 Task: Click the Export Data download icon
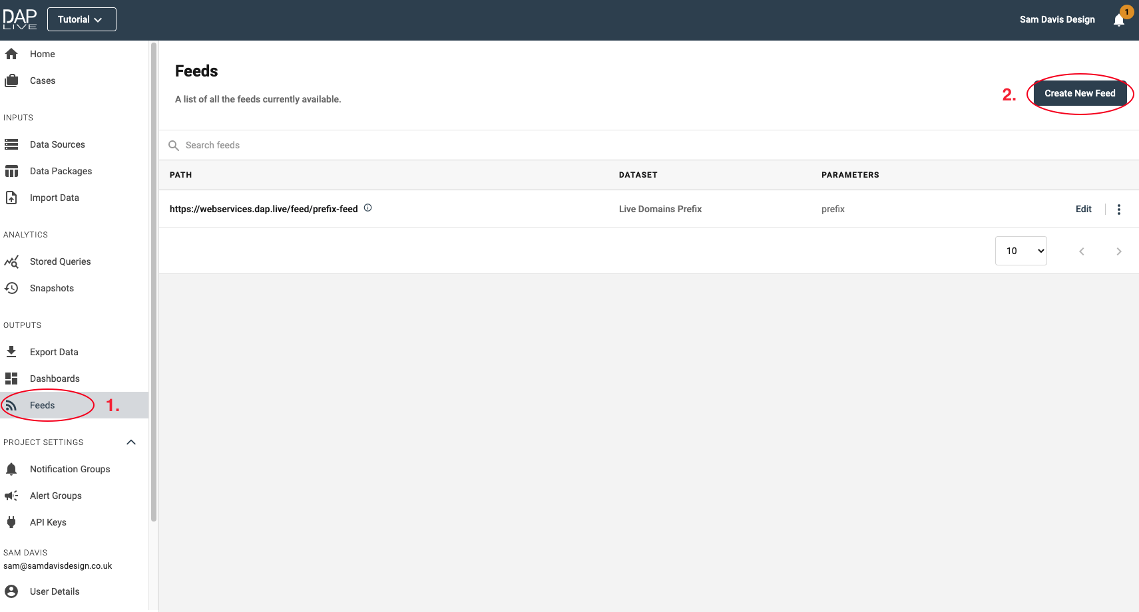click(x=11, y=352)
